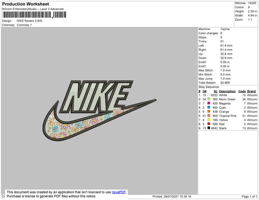This screenshot has height=200, width=259.
Task: Click the Stitches value '14245'
Action: pos(252,3)
